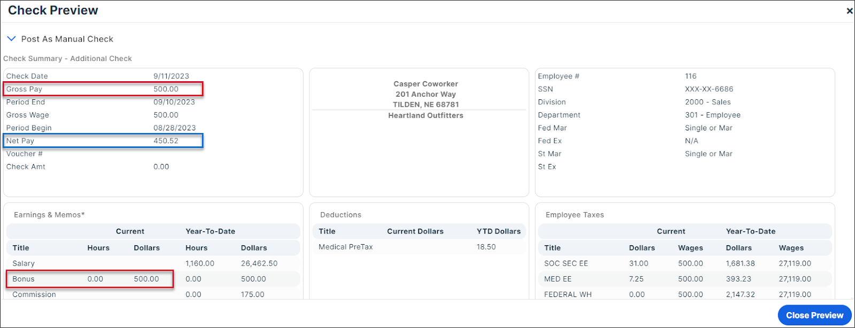Click Salary year-to-date dollars 26,462.50
The width and height of the screenshot is (855, 328).
pos(259,263)
